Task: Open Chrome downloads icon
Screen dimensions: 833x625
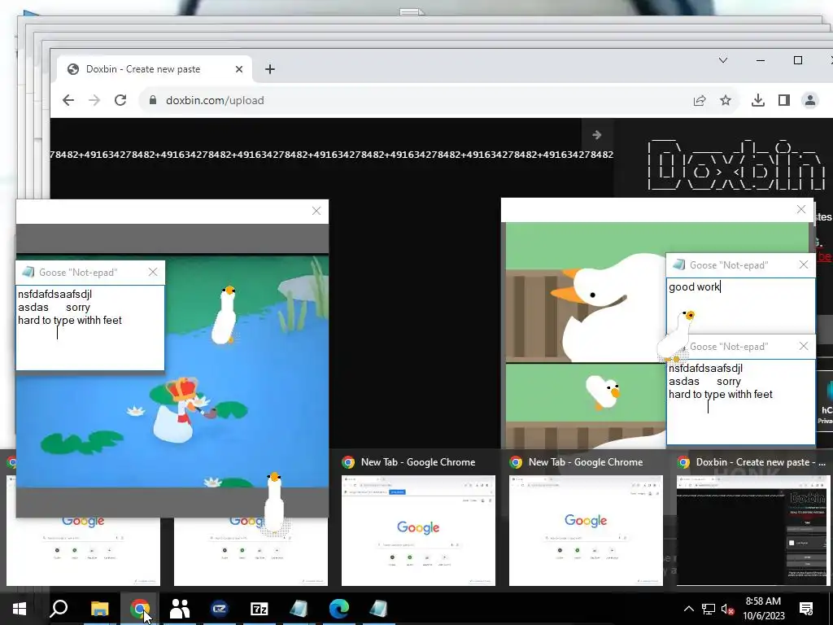Action: point(758,100)
